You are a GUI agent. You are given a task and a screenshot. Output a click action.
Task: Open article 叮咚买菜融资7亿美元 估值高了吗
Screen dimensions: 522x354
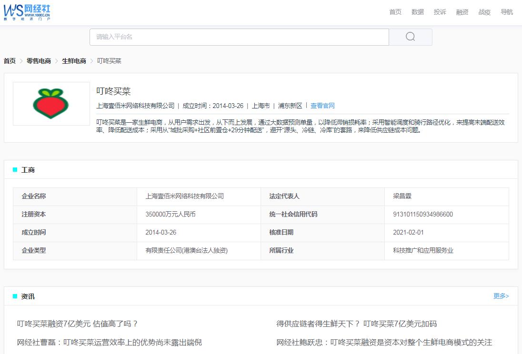click(x=77, y=324)
